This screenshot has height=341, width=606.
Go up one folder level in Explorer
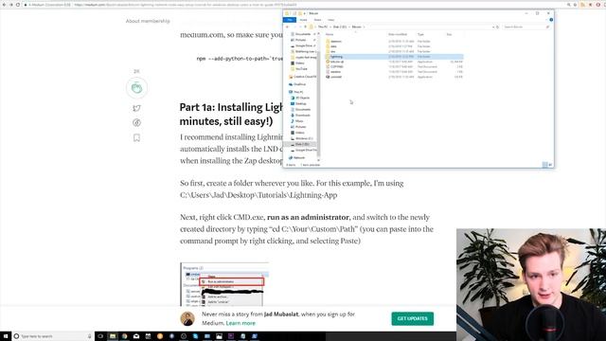point(305,27)
